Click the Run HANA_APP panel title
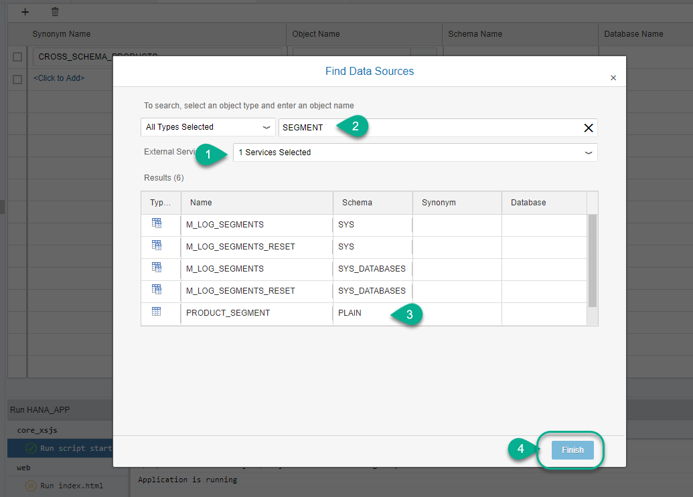This screenshot has height=497, width=693. (x=40, y=410)
